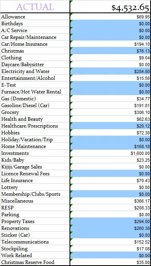Select the Health and Beauty label

point(35,119)
